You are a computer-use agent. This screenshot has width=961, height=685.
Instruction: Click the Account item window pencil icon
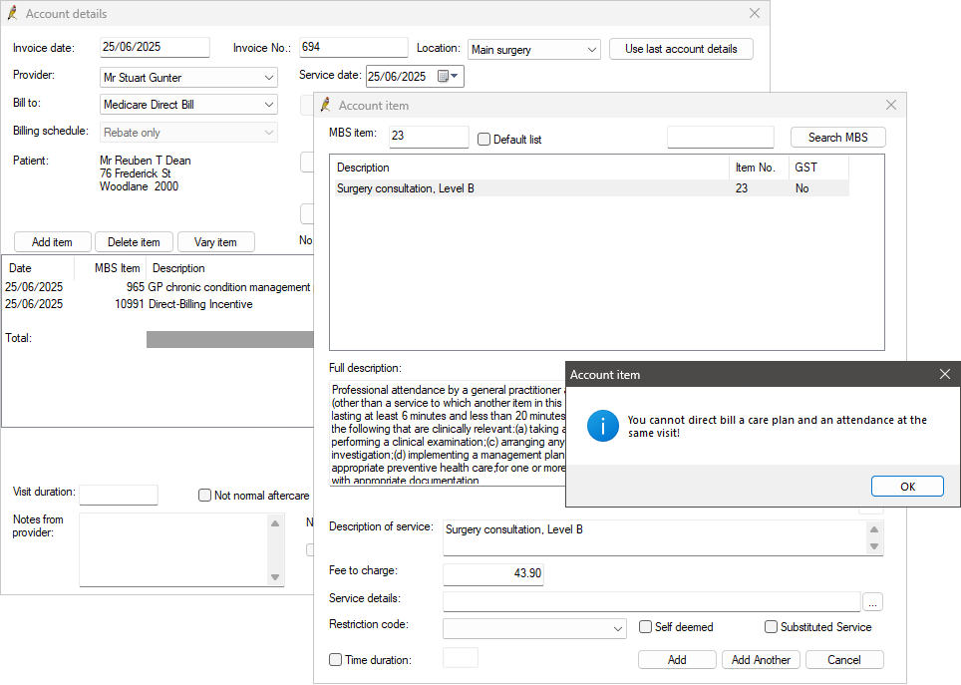pyautogui.click(x=326, y=105)
